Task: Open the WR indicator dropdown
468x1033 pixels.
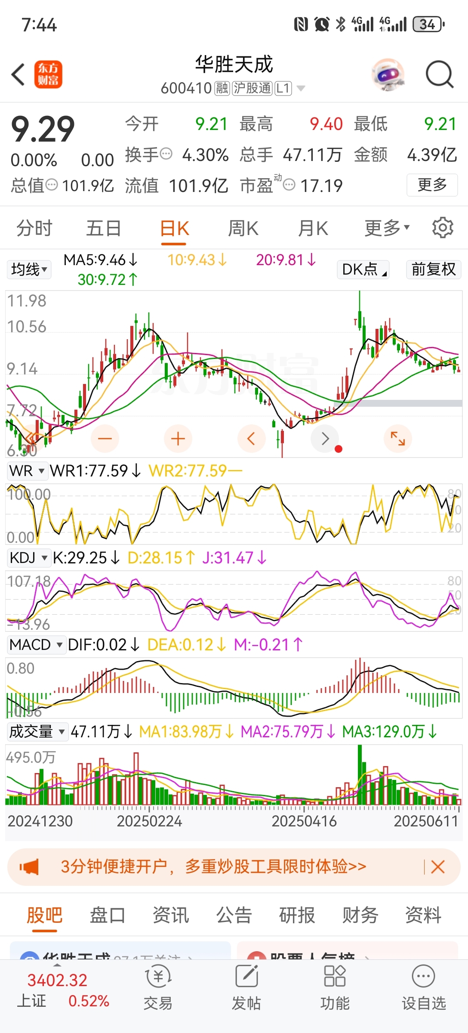Action: [27, 471]
